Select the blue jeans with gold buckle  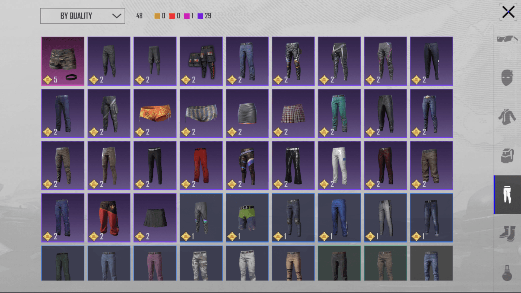tap(431, 113)
